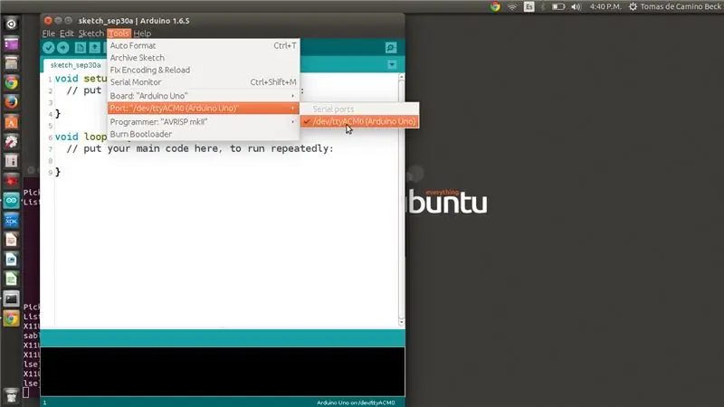The width and height of the screenshot is (724, 407).
Task: Select Burn Bootloader
Action: tap(203, 134)
